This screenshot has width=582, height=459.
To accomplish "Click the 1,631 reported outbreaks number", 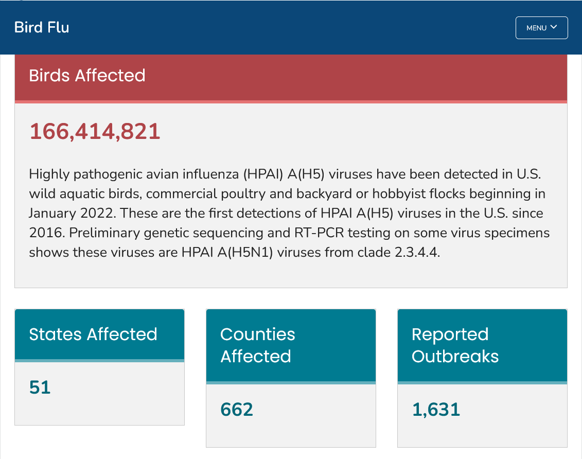I will coord(436,410).
